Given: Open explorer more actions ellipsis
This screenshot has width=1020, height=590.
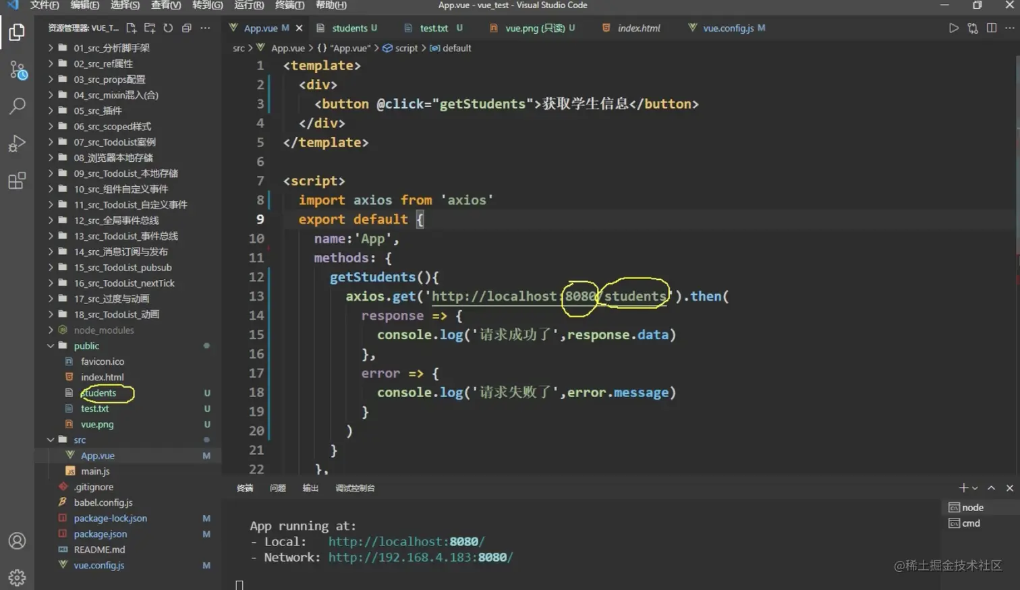Looking at the screenshot, I should pyautogui.click(x=205, y=28).
